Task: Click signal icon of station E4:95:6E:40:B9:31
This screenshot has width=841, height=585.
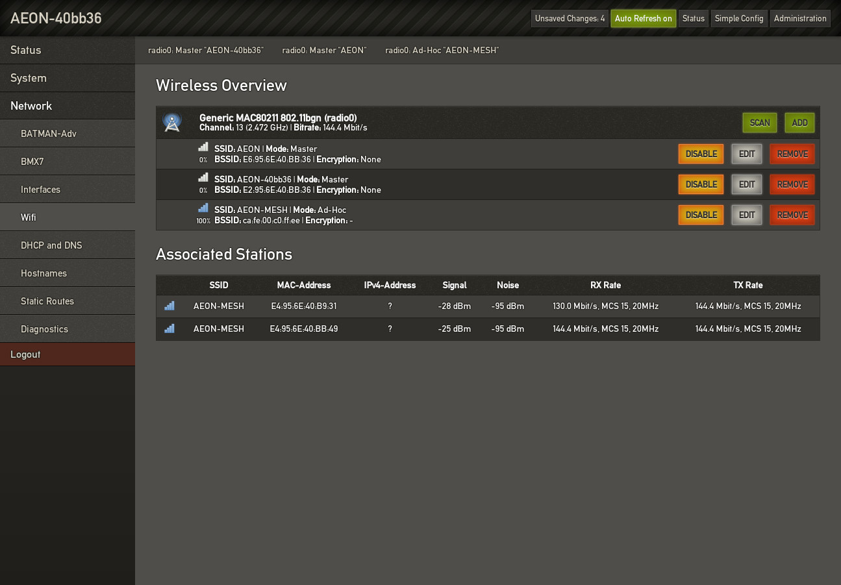Action: pyautogui.click(x=169, y=306)
